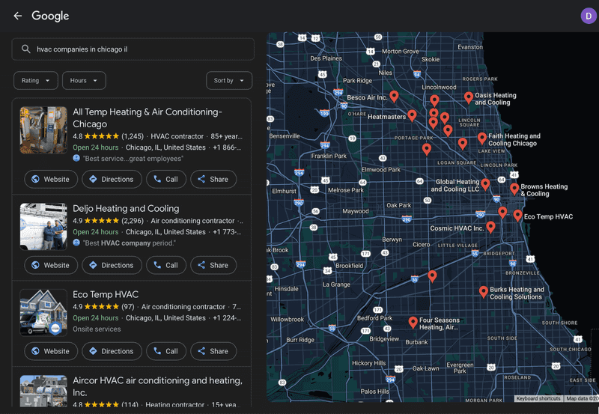Go back using the arrow beside Google

[x=17, y=16]
